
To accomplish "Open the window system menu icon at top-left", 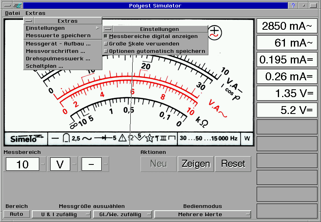I will tap(7, 5).
